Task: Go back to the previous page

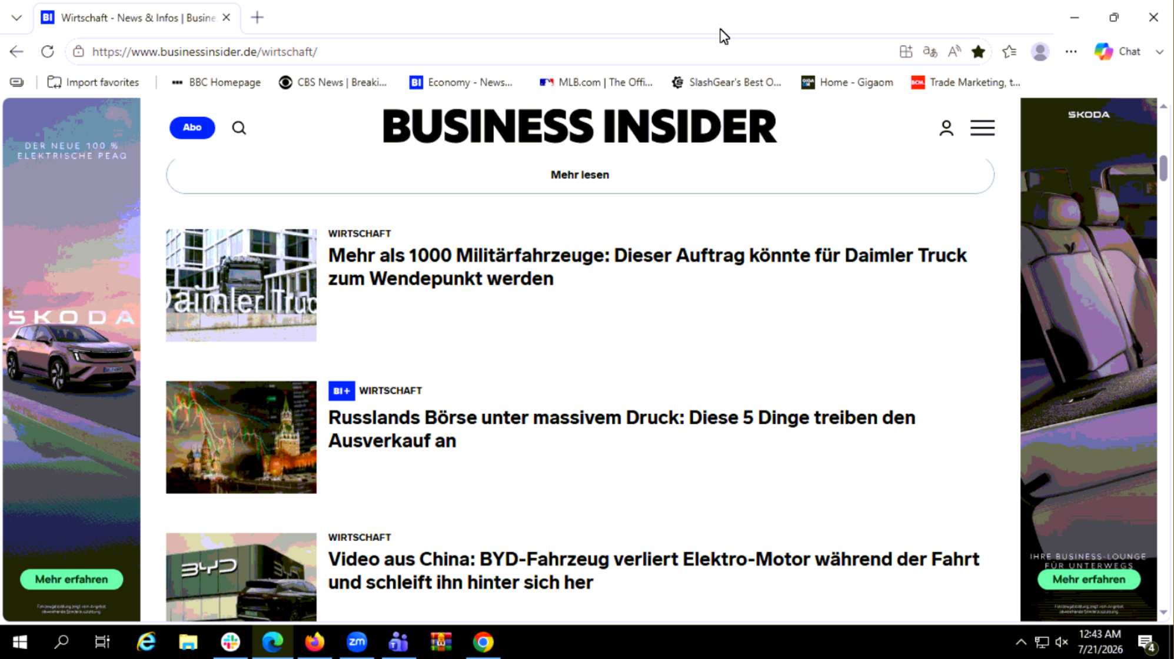Action: [16, 52]
